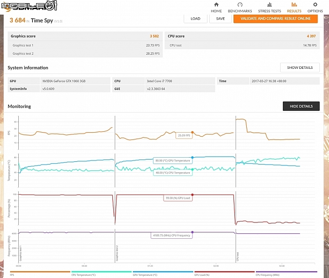Toggle the GPU Load legend series

(224, 273)
